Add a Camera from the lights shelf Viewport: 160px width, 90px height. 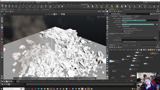coord(84,7)
